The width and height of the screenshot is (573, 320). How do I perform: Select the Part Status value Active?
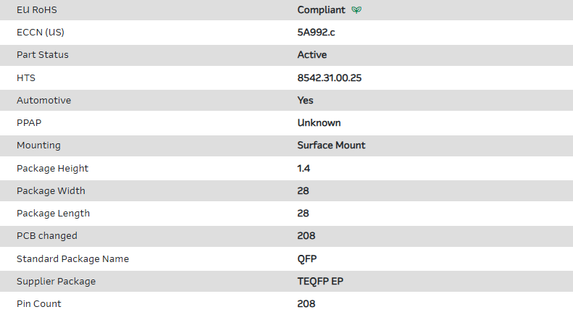[312, 55]
